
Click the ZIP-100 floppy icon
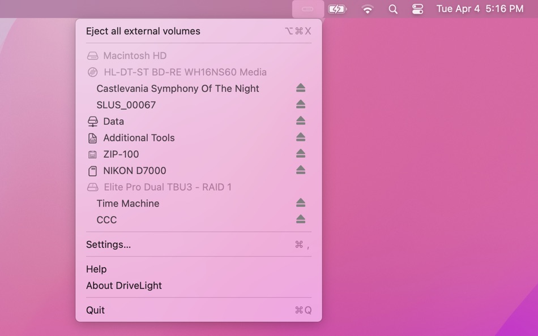[x=92, y=154]
